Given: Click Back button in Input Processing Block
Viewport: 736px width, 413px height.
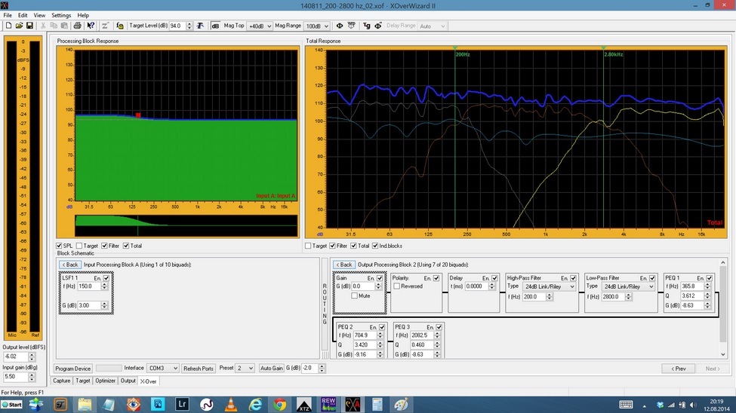Looking at the screenshot, I should [70, 265].
